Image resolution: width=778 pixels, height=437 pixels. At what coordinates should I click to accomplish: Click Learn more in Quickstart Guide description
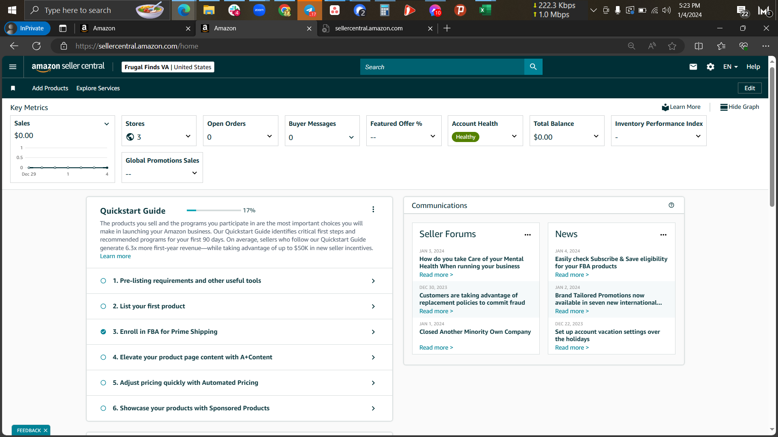[115, 256]
